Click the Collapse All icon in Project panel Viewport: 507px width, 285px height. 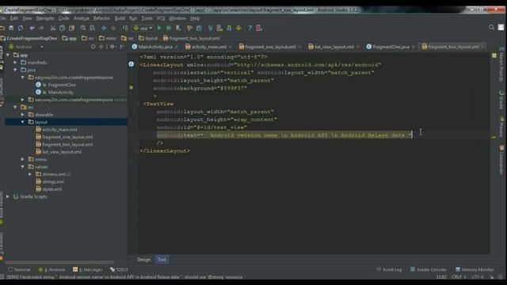tap(101, 47)
